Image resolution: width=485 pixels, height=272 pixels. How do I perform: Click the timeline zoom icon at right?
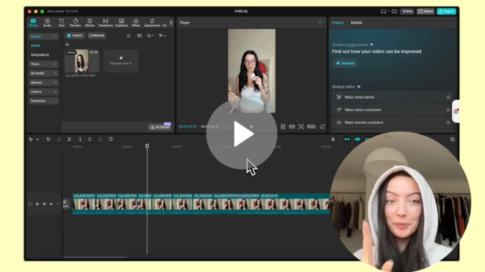452,139
